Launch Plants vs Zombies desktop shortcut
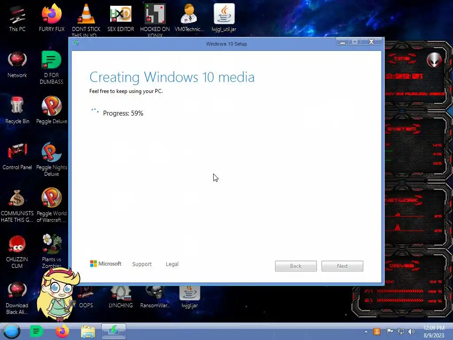 (51, 251)
